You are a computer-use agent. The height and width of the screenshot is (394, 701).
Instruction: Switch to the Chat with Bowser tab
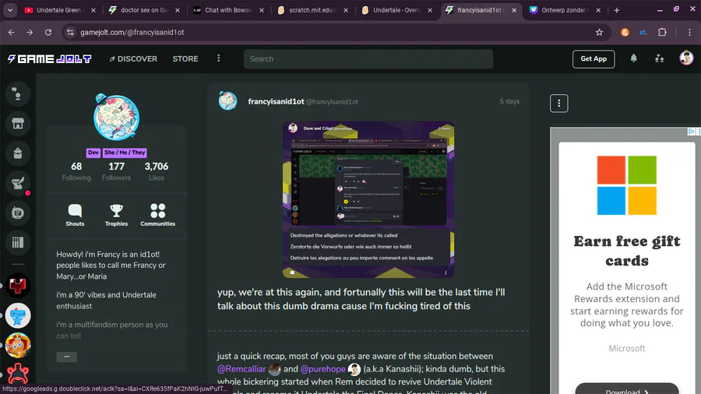coord(228,10)
